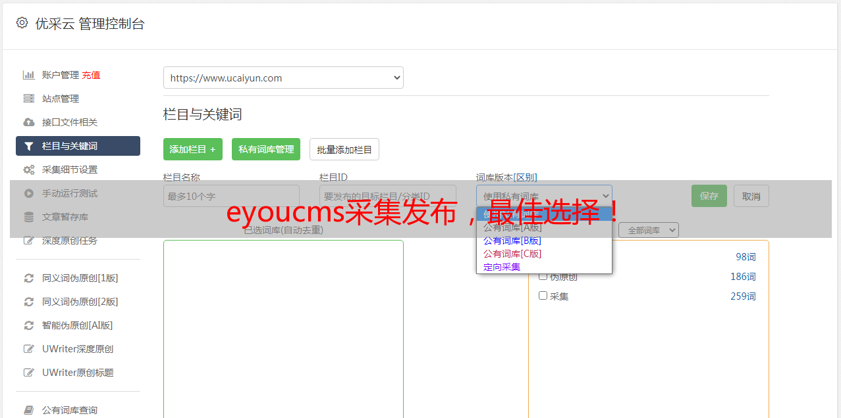
Task: Click the 批量添加栏目 button
Action: 344,149
